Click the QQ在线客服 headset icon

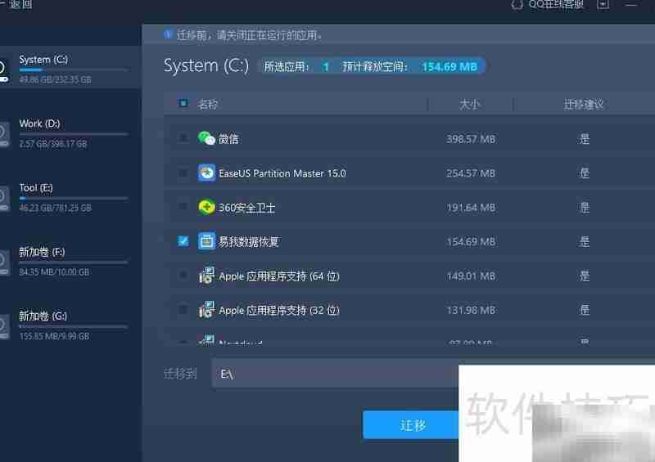point(517,5)
